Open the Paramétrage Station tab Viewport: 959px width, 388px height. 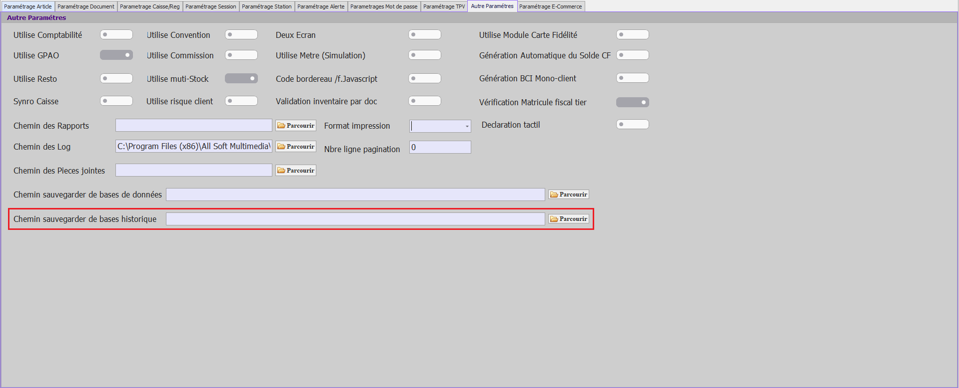point(267,6)
